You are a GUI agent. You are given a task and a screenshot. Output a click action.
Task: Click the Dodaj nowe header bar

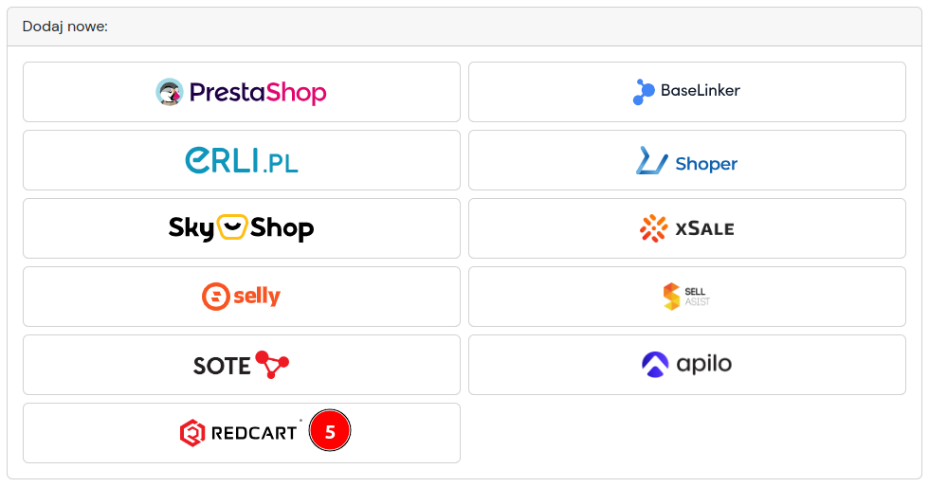pyautogui.click(x=464, y=27)
